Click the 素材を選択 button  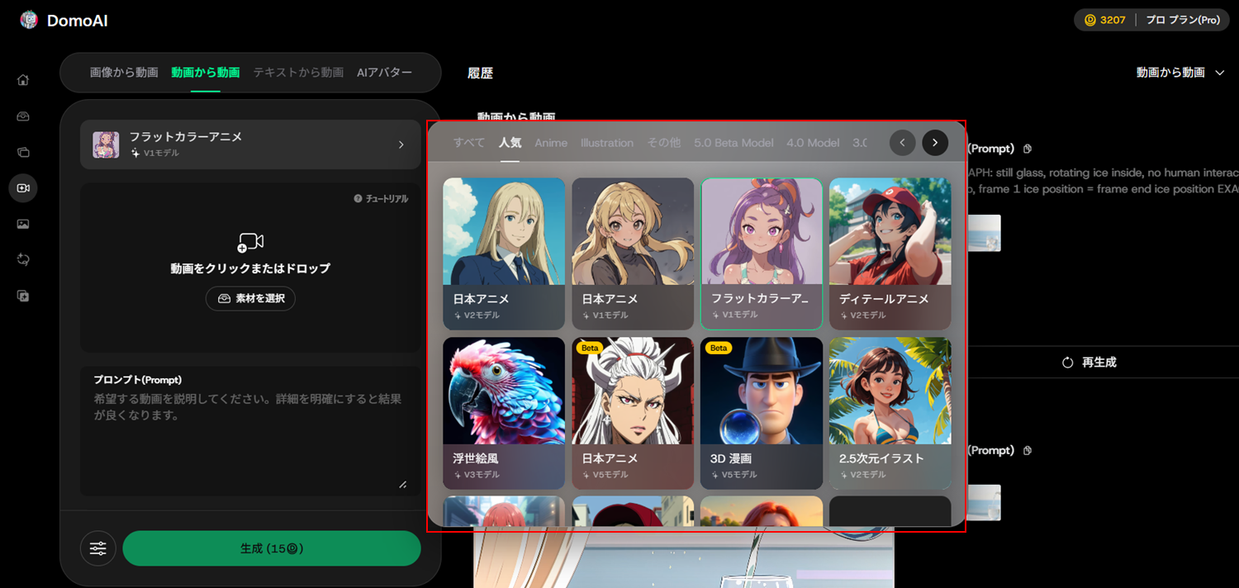point(250,298)
